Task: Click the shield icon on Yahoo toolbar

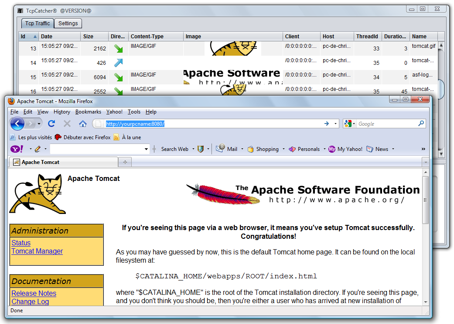Action: (200, 149)
